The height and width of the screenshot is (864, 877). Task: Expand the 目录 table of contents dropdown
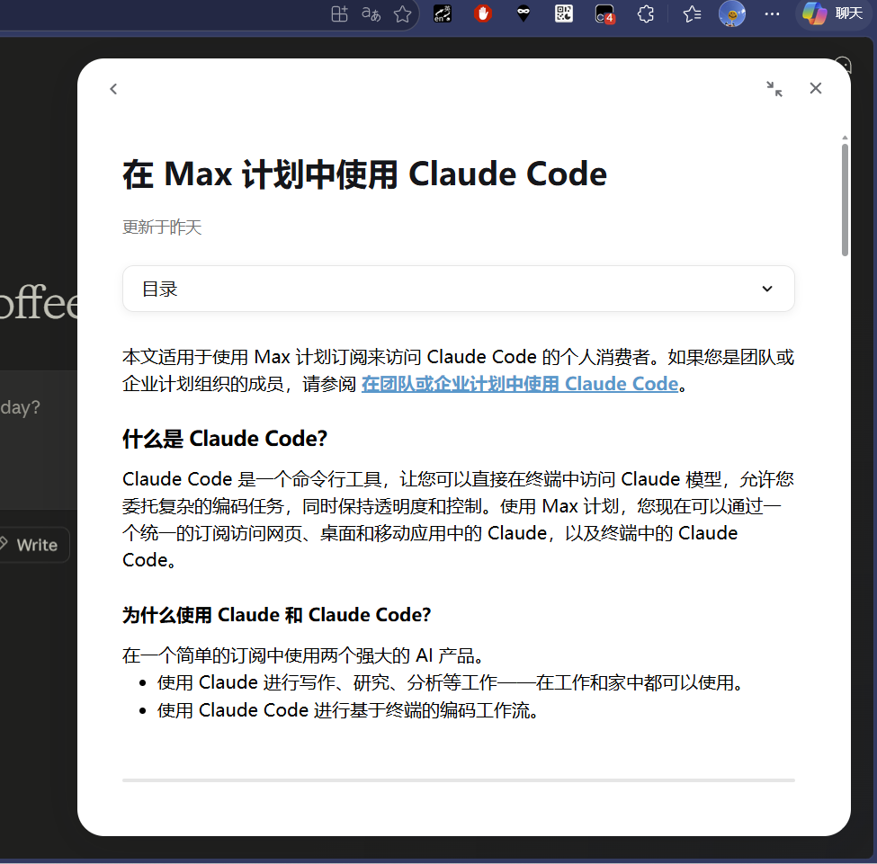pos(459,289)
